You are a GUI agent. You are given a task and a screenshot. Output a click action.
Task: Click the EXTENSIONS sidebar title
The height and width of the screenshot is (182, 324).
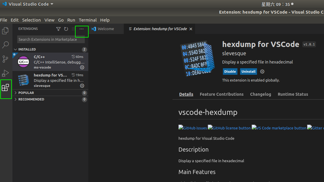(28, 29)
